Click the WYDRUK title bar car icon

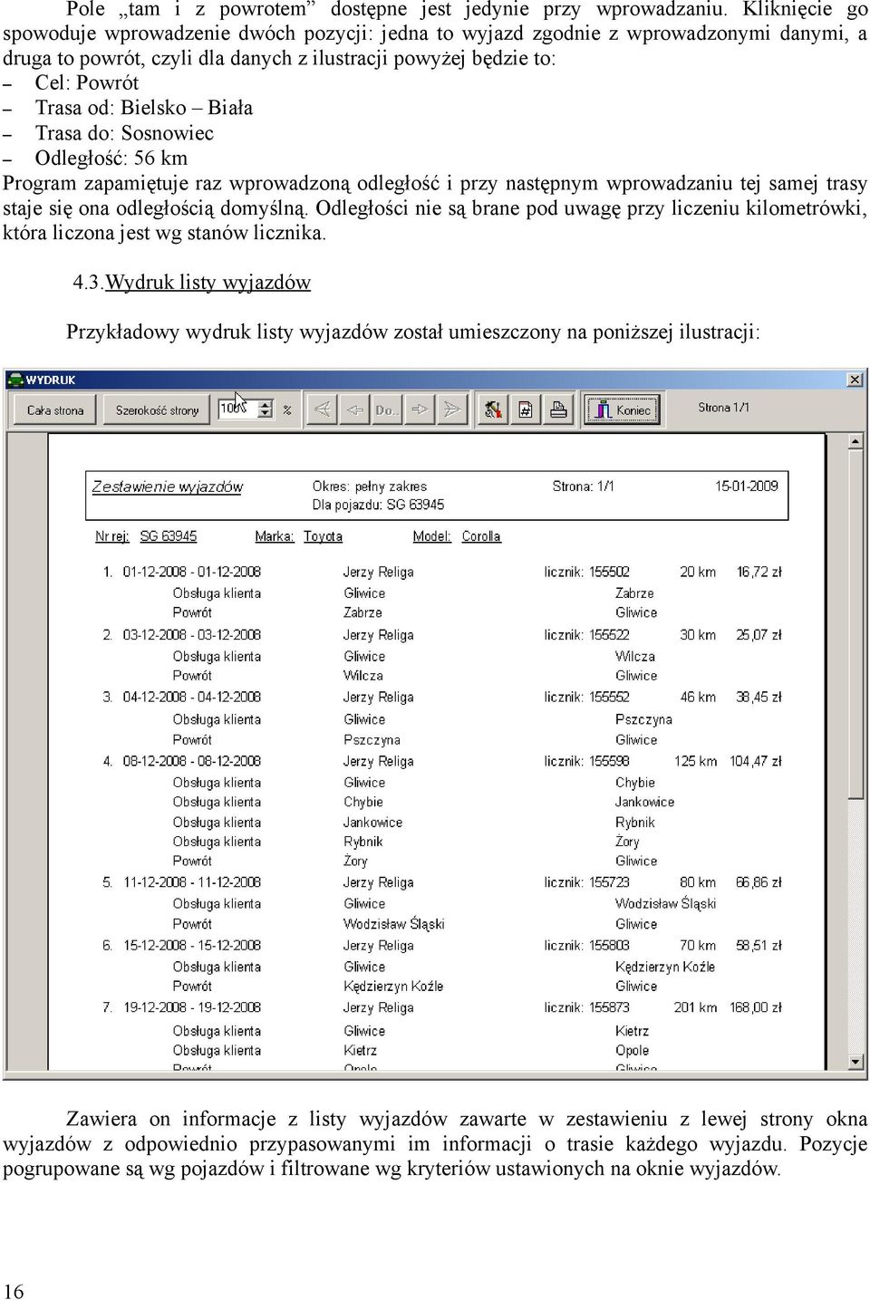pyautogui.click(x=15, y=380)
